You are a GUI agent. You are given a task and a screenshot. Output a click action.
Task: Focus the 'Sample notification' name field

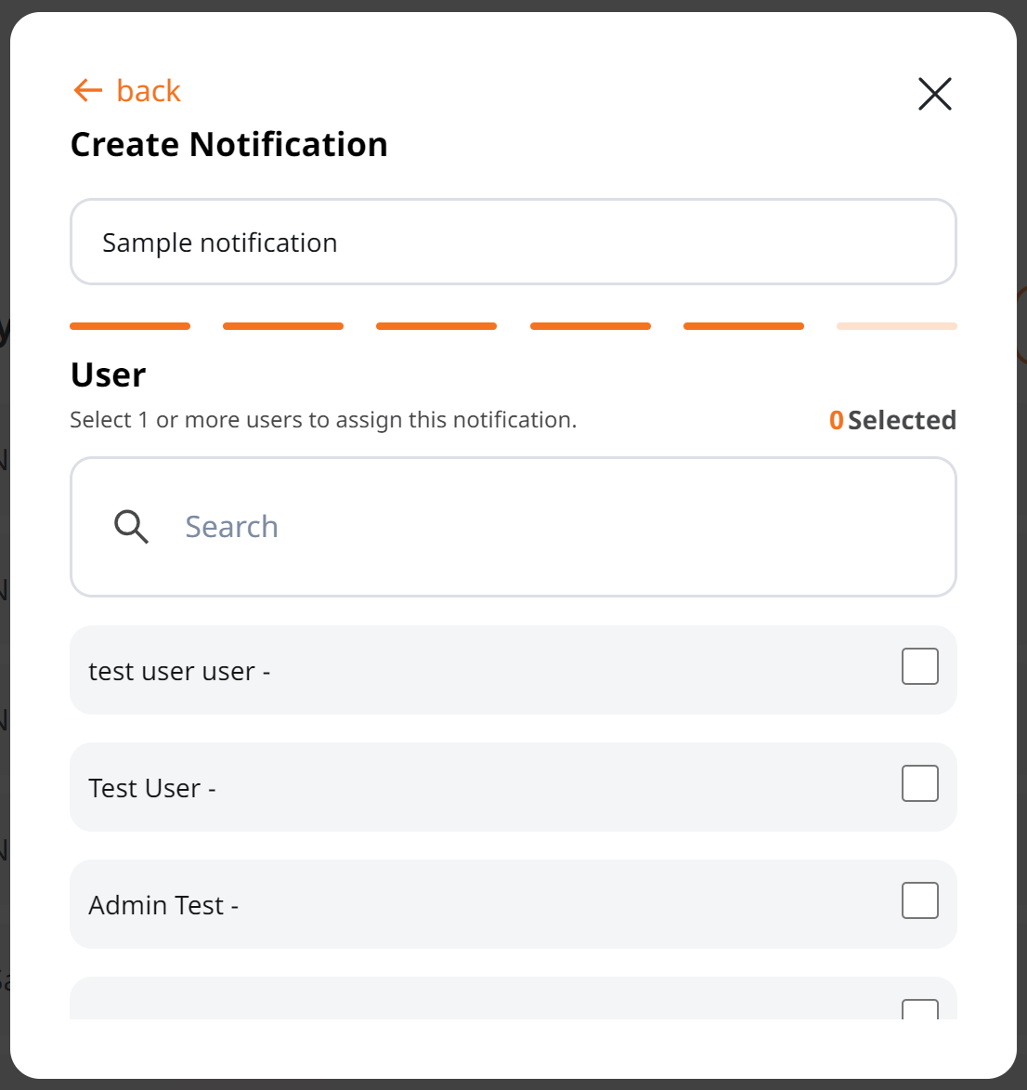coord(513,242)
